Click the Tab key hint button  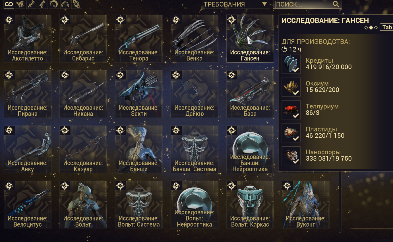point(387,27)
